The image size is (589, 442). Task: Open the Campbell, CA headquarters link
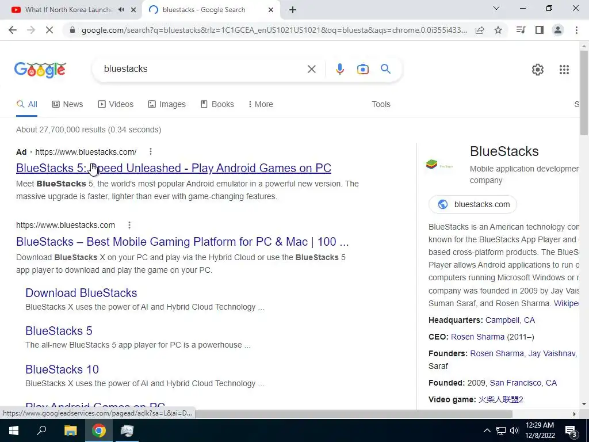[x=510, y=320]
